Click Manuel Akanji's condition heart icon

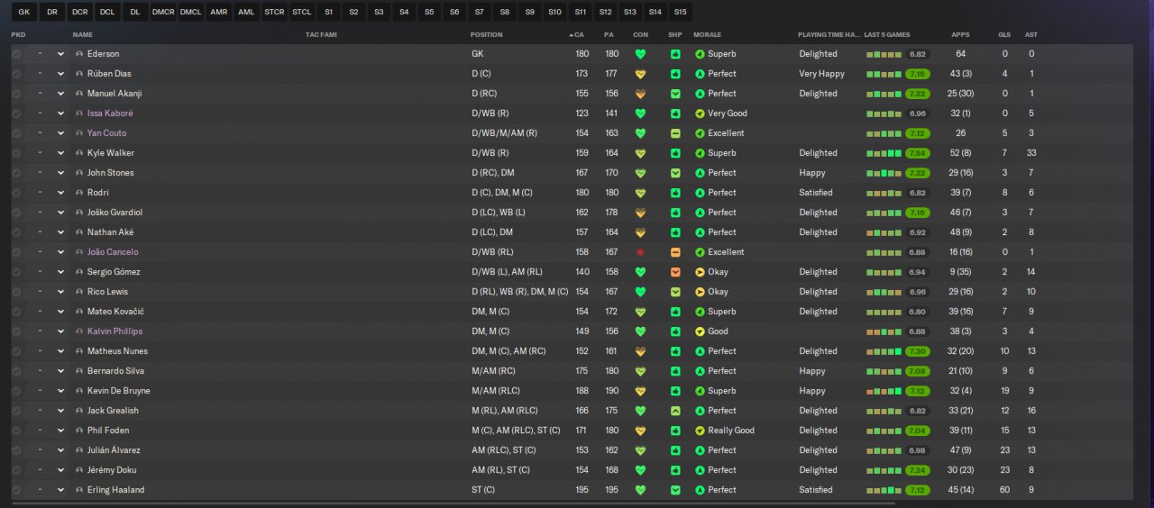coord(641,94)
